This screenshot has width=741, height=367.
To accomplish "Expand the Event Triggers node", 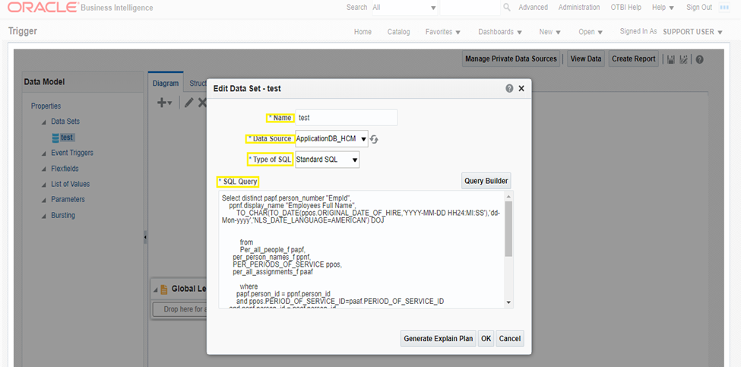I will pos(43,153).
